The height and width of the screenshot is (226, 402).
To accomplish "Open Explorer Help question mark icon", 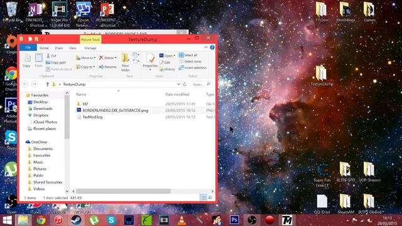I will point(212,48).
